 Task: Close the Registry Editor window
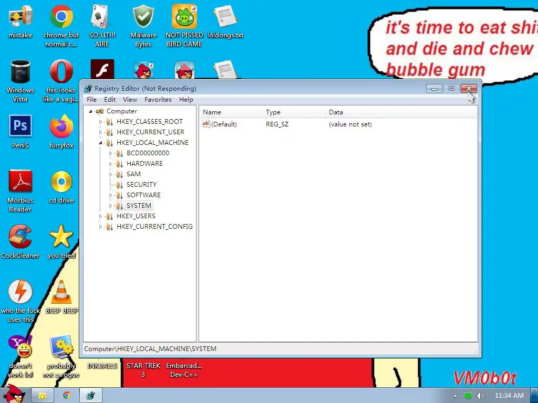pyautogui.click(x=469, y=88)
